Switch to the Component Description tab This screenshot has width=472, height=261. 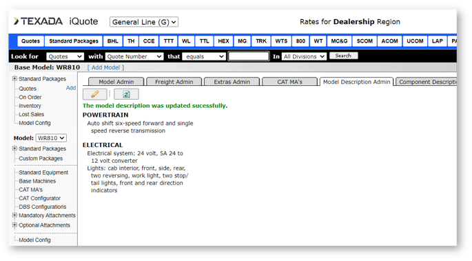tap(427, 82)
